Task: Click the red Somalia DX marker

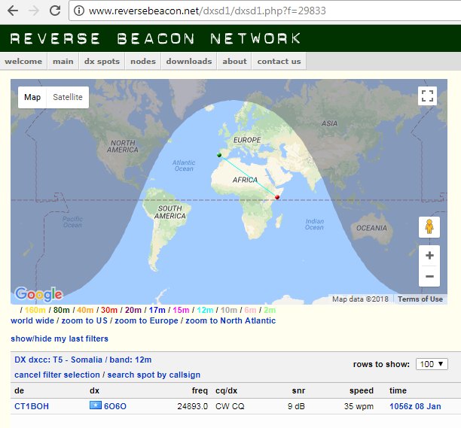Action: [x=277, y=197]
